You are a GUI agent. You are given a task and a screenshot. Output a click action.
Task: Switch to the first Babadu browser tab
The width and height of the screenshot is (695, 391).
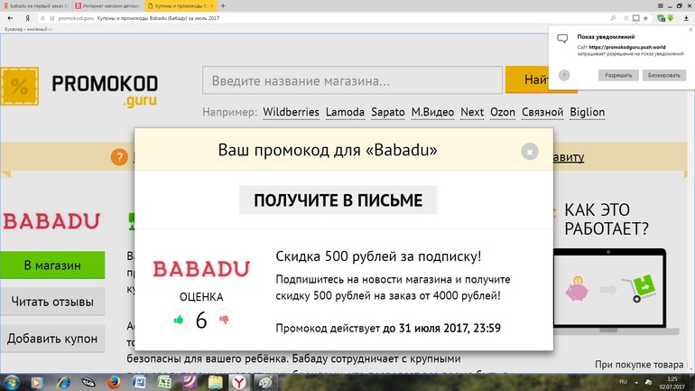(36, 5)
